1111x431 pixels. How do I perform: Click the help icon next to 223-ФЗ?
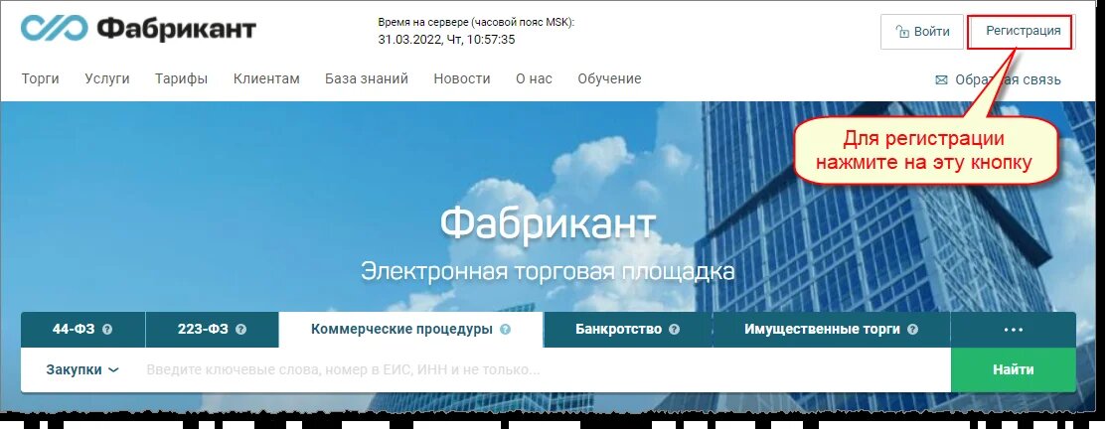click(x=240, y=330)
